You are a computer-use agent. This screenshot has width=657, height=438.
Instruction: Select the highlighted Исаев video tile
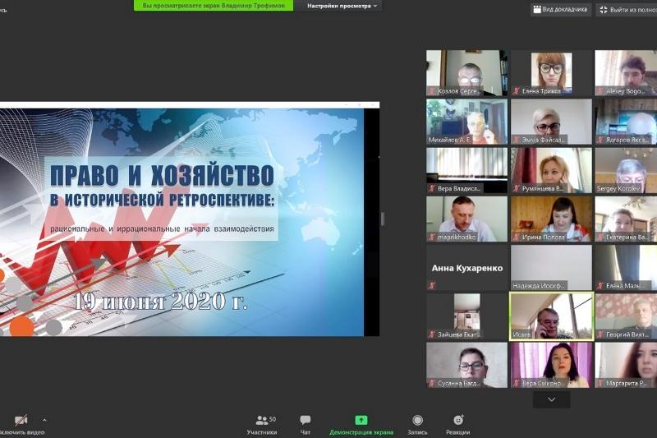coord(551,316)
